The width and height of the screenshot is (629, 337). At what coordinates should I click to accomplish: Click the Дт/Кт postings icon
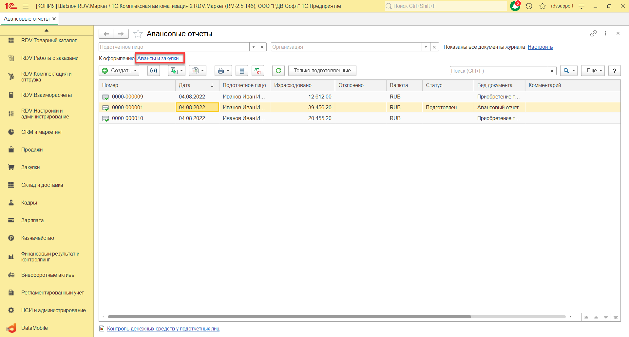tap(258, 71)
